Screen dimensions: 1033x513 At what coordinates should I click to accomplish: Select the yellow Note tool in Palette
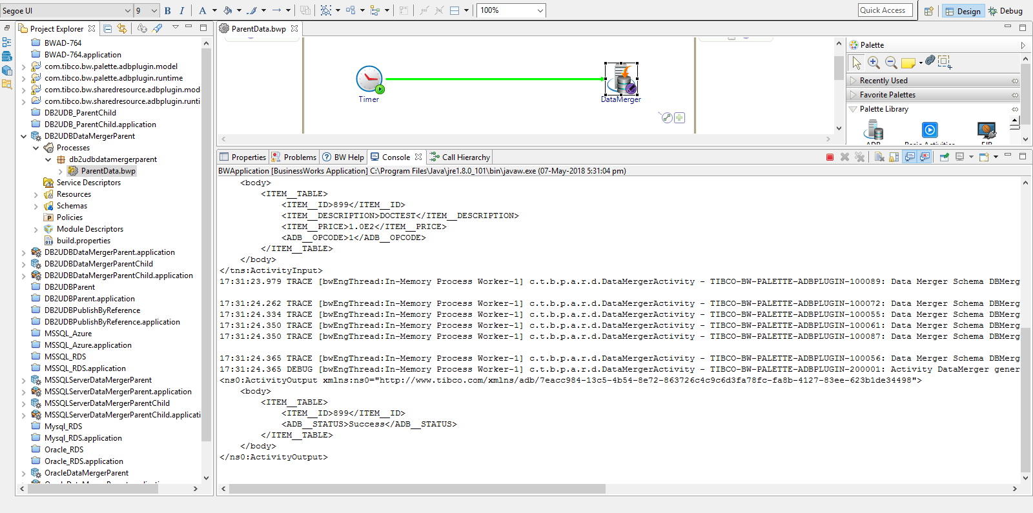coord(908,63)
